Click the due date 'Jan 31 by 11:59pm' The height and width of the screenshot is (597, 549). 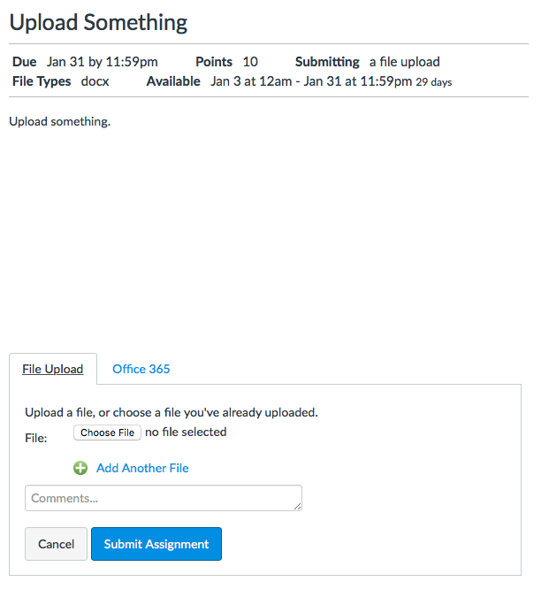tap(103, 62)
